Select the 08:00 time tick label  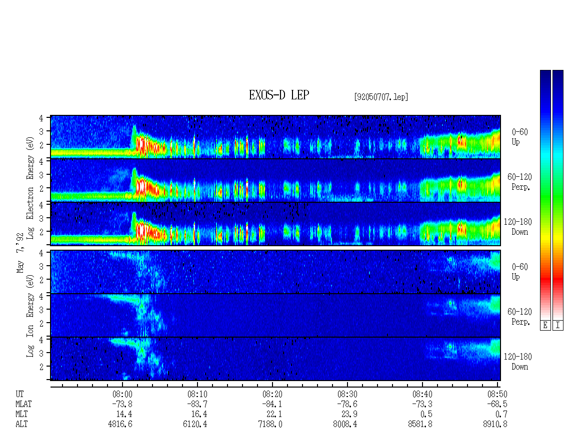(122, 394)
